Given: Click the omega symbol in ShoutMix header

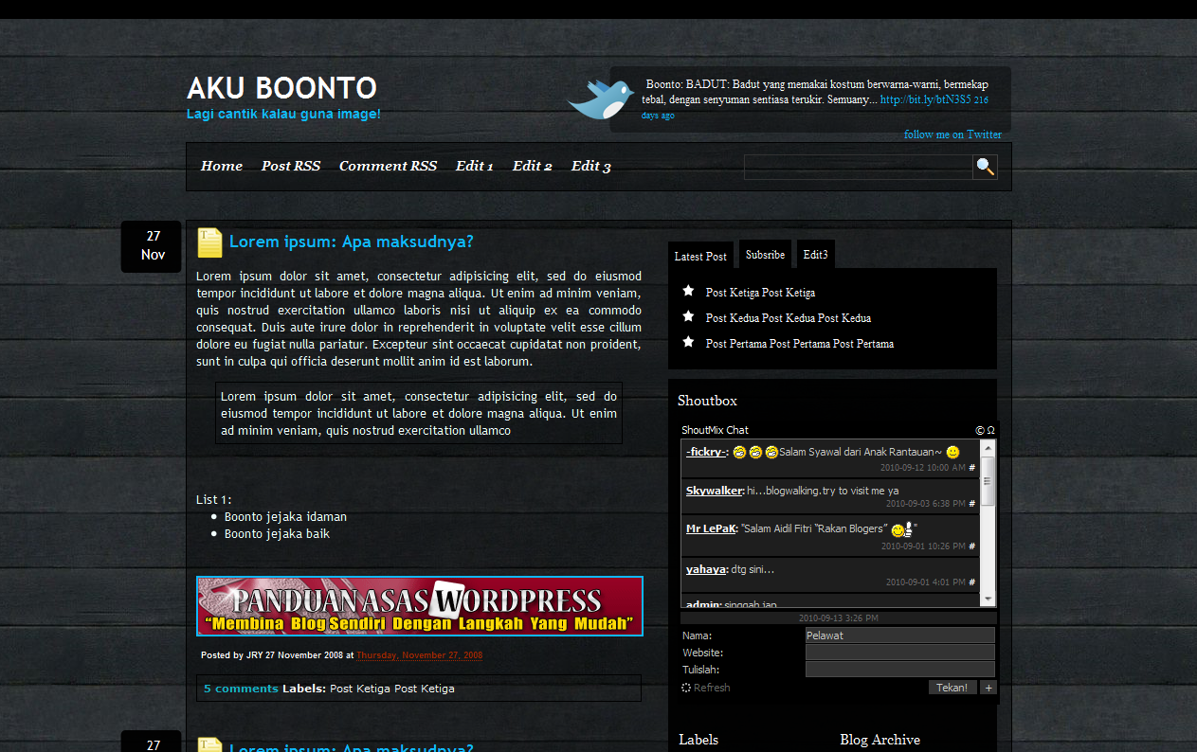Looking at the screenshot, I should pos(990,430).
